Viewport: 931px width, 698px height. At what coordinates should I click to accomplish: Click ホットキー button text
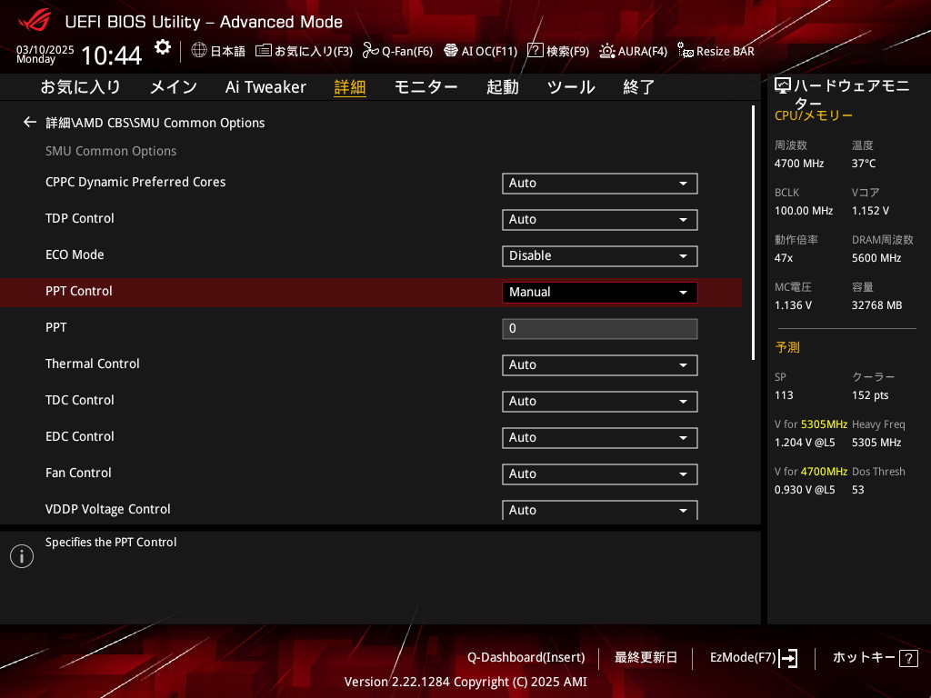coord(864,658)
